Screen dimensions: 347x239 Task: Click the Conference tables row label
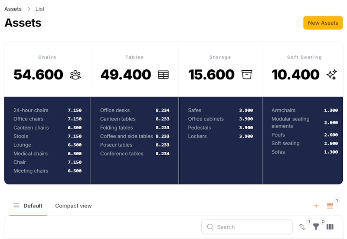(x=122, y=154)
